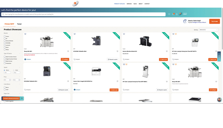Open the Services menu item
The height and width of the screenshot is (128, 223).
(x=129, y=4)
